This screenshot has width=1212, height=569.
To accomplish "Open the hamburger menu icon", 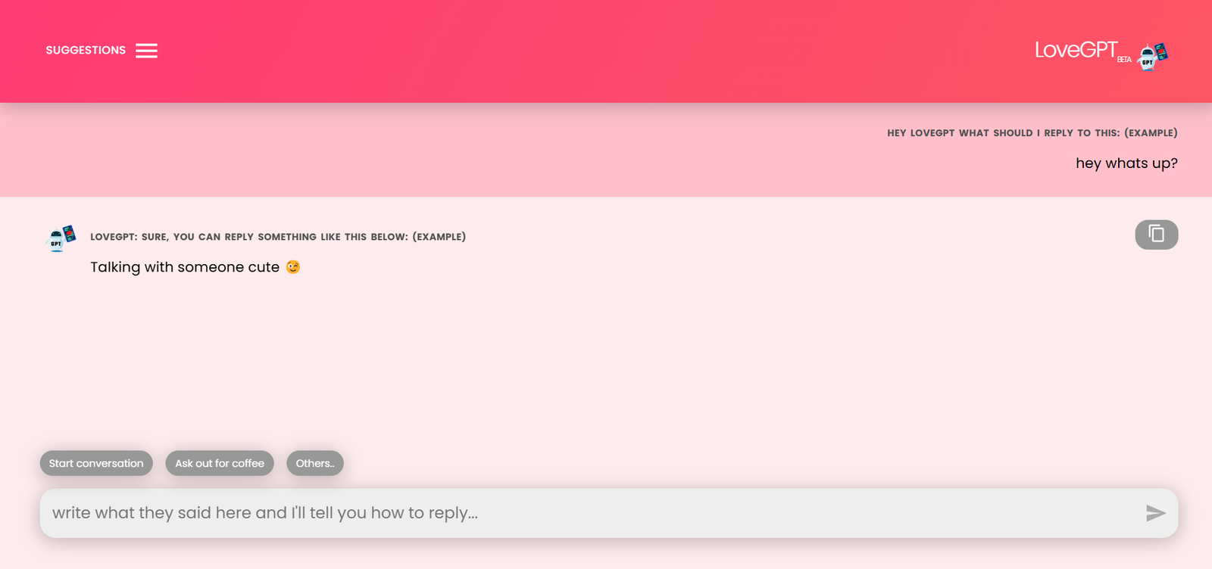I will tap(146, 51).
